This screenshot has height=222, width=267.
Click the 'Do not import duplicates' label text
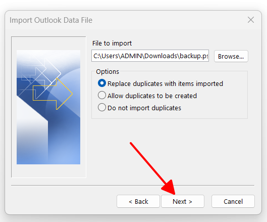pyautogui.click(x=144, y=108)
